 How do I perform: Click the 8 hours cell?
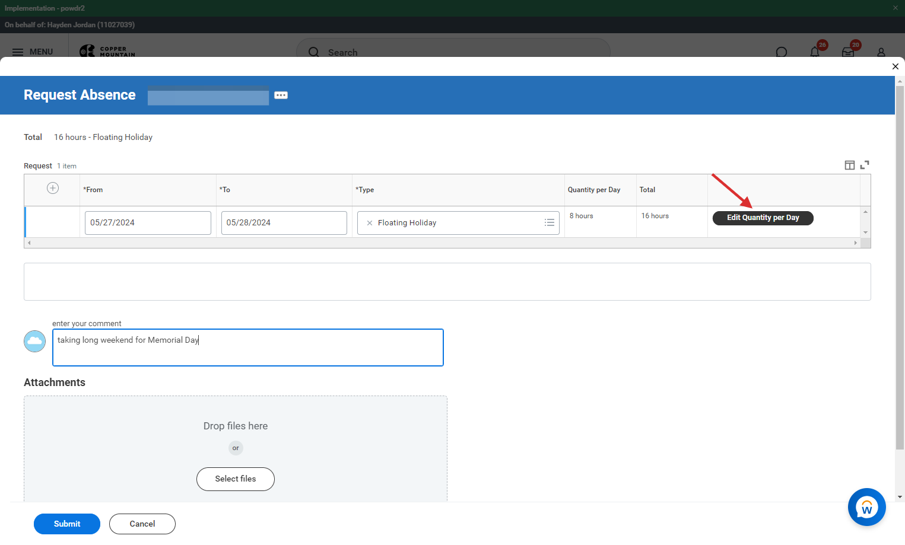tap(601, 222)
